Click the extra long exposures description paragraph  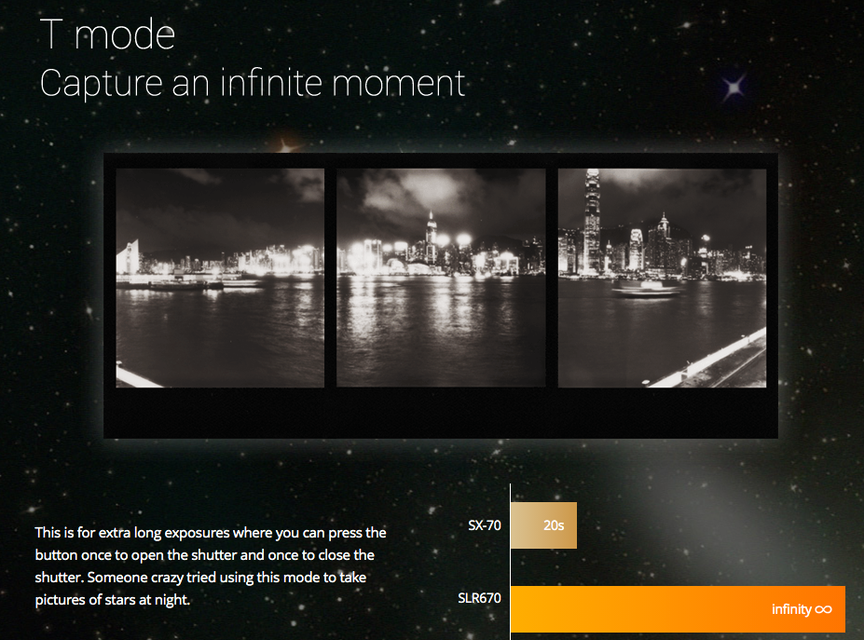[x=211, y=566]
